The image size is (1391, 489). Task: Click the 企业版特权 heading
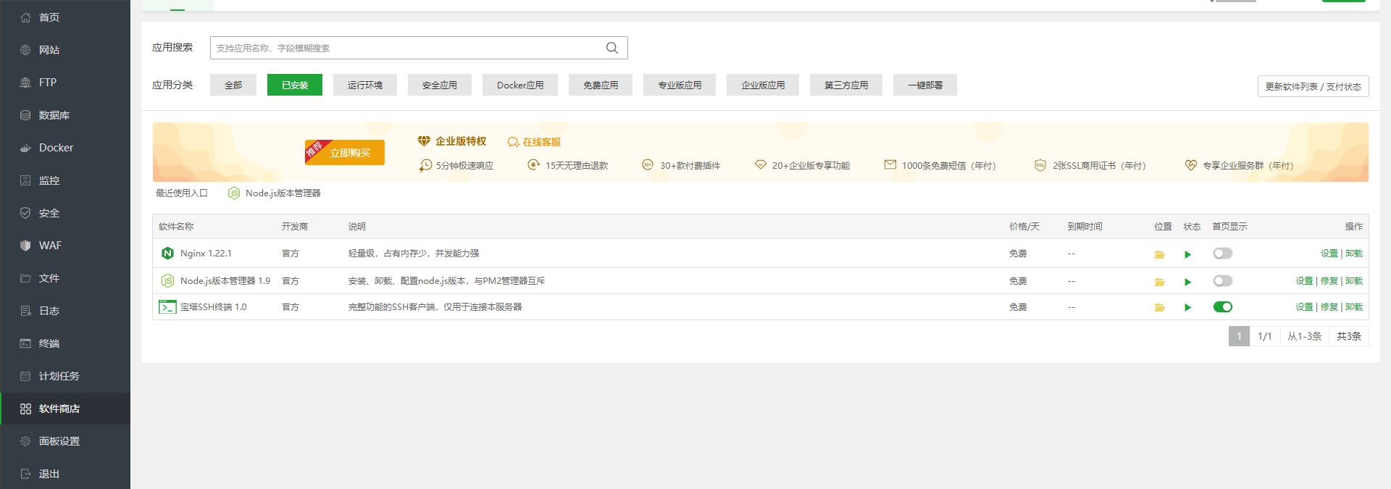(461, 141)
